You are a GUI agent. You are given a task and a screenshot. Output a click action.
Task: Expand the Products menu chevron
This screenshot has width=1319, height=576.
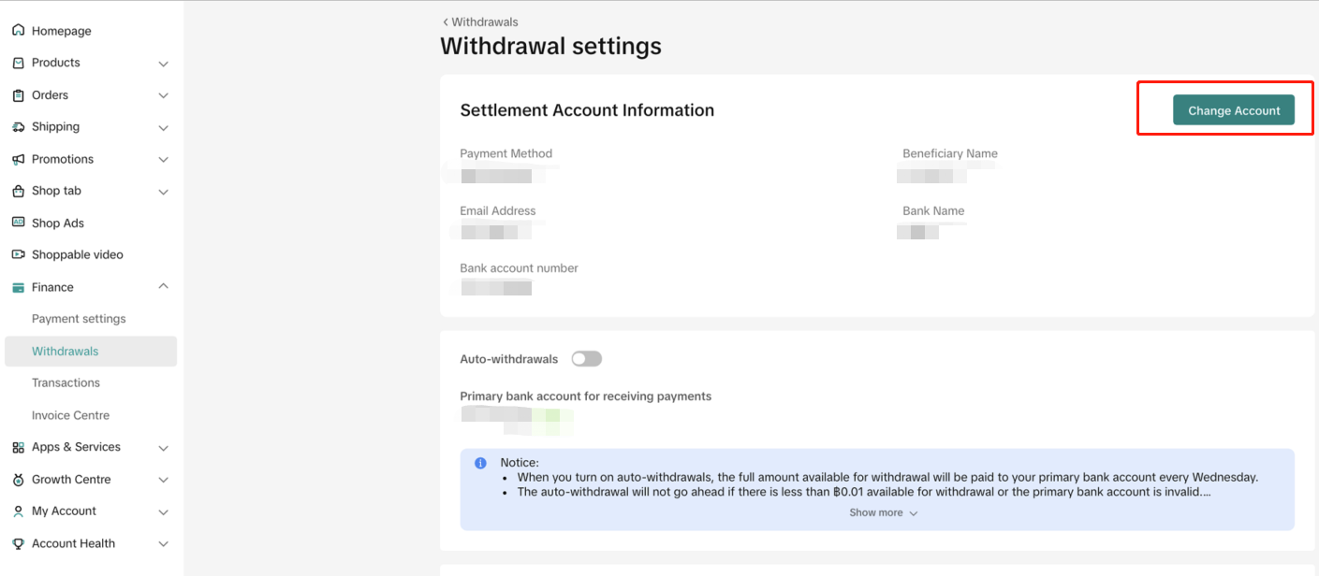point(164,64)
